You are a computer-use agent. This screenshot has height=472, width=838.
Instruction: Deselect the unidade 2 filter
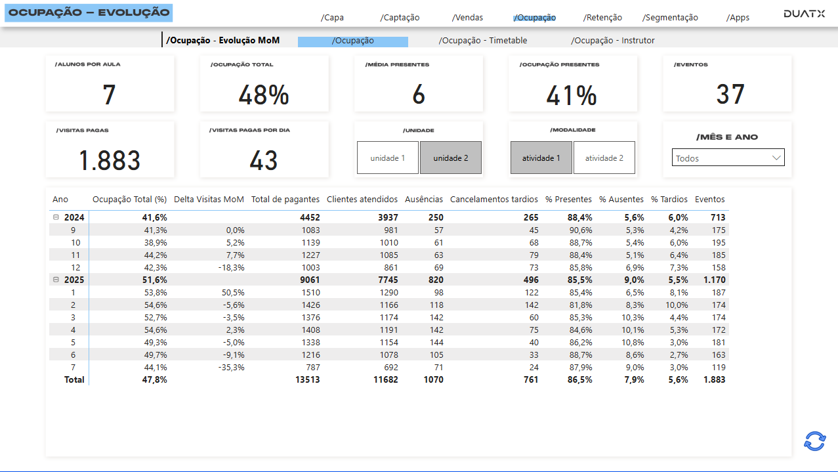coord(450,157)
